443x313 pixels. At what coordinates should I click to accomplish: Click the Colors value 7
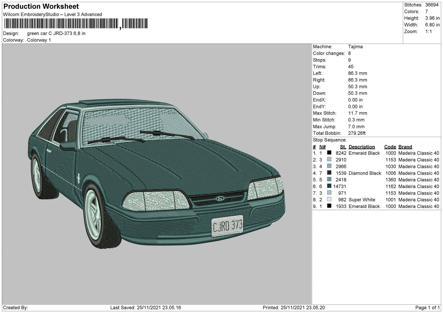point(426,12)
